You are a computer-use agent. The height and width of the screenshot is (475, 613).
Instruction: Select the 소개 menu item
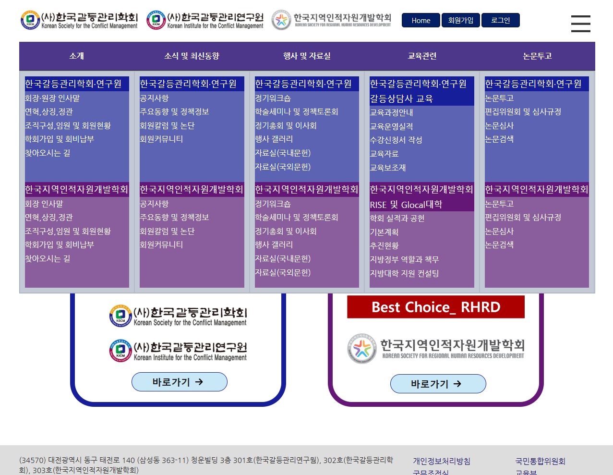click(x=77, y=56)
